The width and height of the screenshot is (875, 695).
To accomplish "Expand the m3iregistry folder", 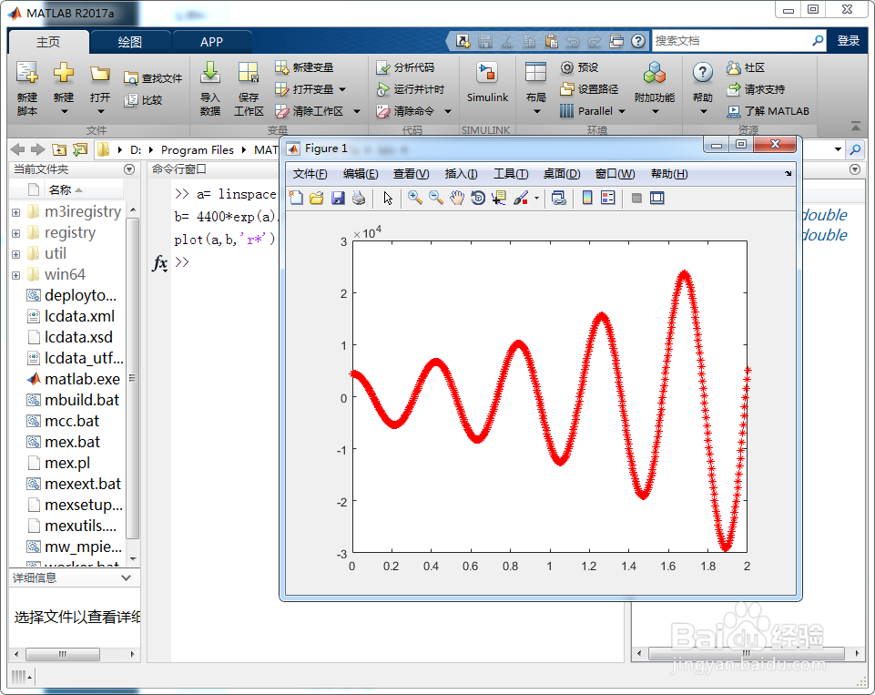I will 15,212.
